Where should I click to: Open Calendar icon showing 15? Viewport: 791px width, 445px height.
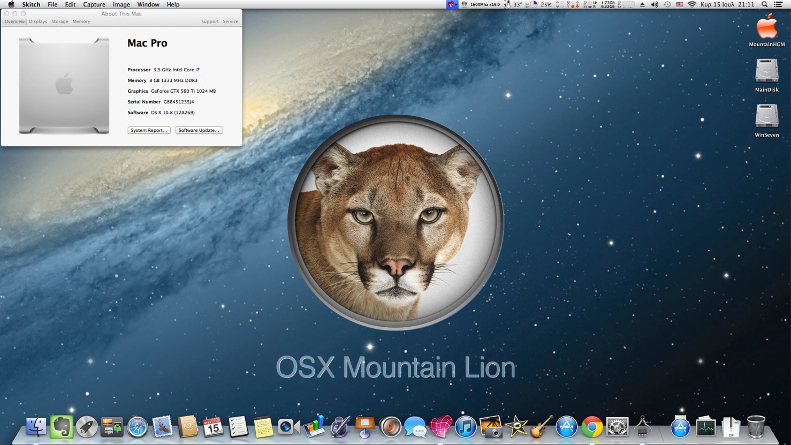213,427
